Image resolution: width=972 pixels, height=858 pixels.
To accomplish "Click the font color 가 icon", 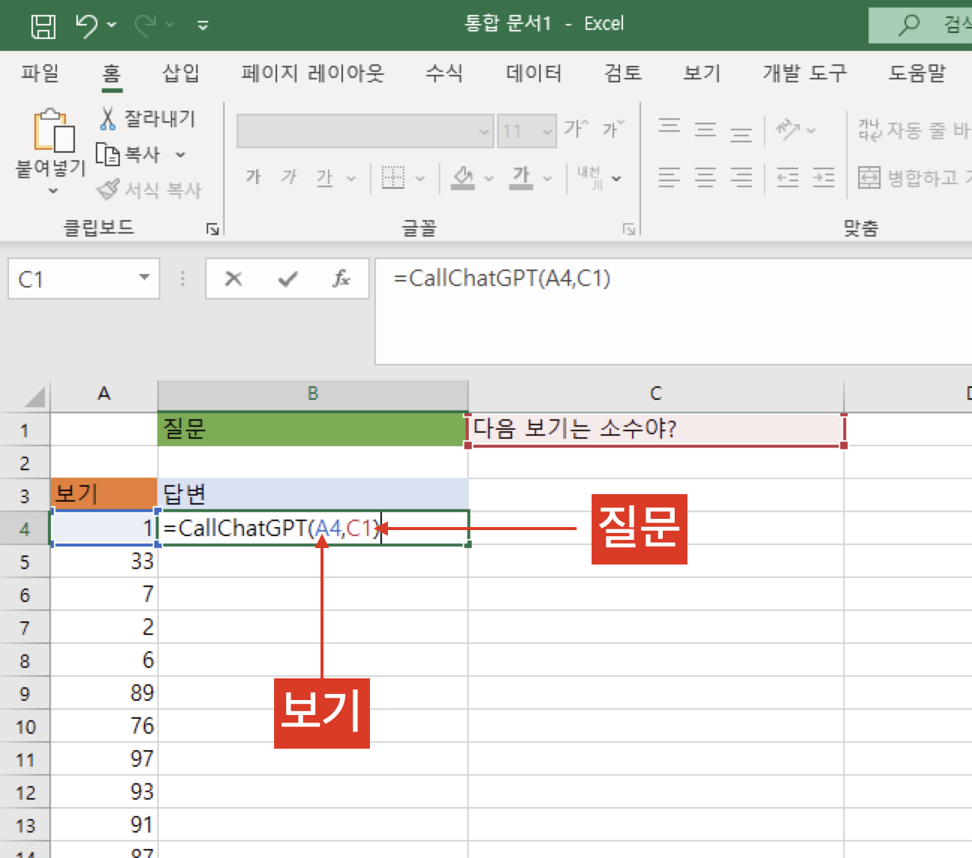I will click(521, 177).
